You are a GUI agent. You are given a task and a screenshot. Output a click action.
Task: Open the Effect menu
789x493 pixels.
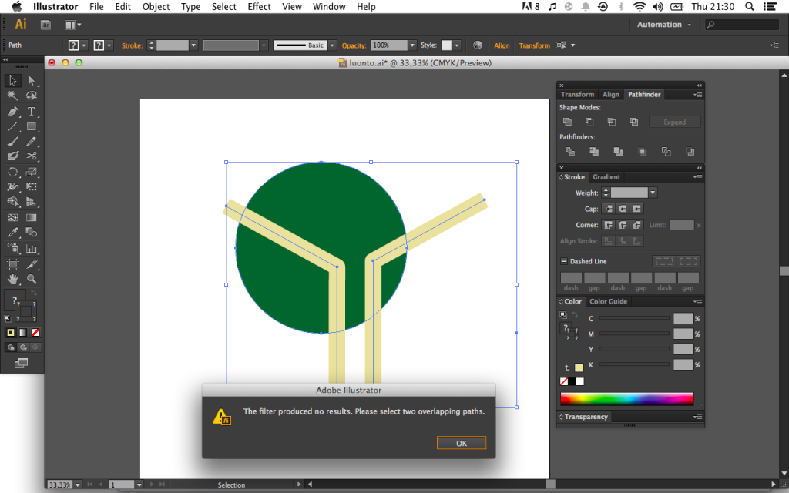coord(259,6)
